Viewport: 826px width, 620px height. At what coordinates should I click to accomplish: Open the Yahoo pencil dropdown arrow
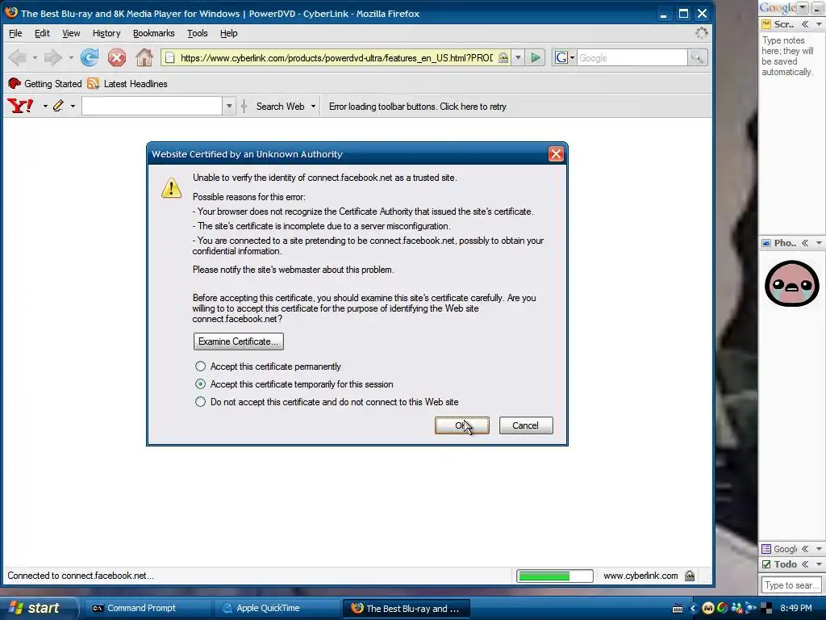click(x=73, y=107)
